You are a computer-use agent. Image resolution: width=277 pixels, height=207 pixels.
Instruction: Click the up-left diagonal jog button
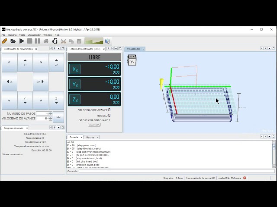click(x=10, y=63)
